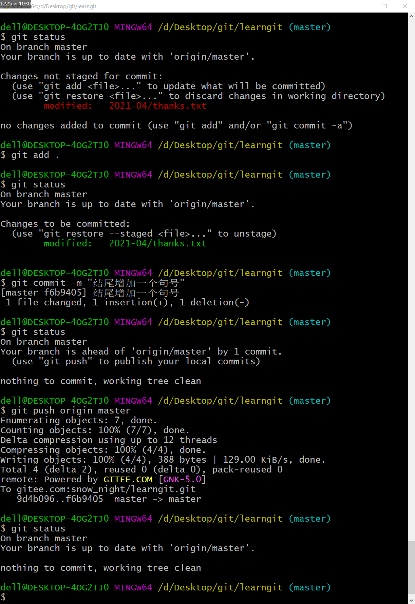
Task: Click the 'Counting objects: 100% (7/7)' line
Action: 95,430
